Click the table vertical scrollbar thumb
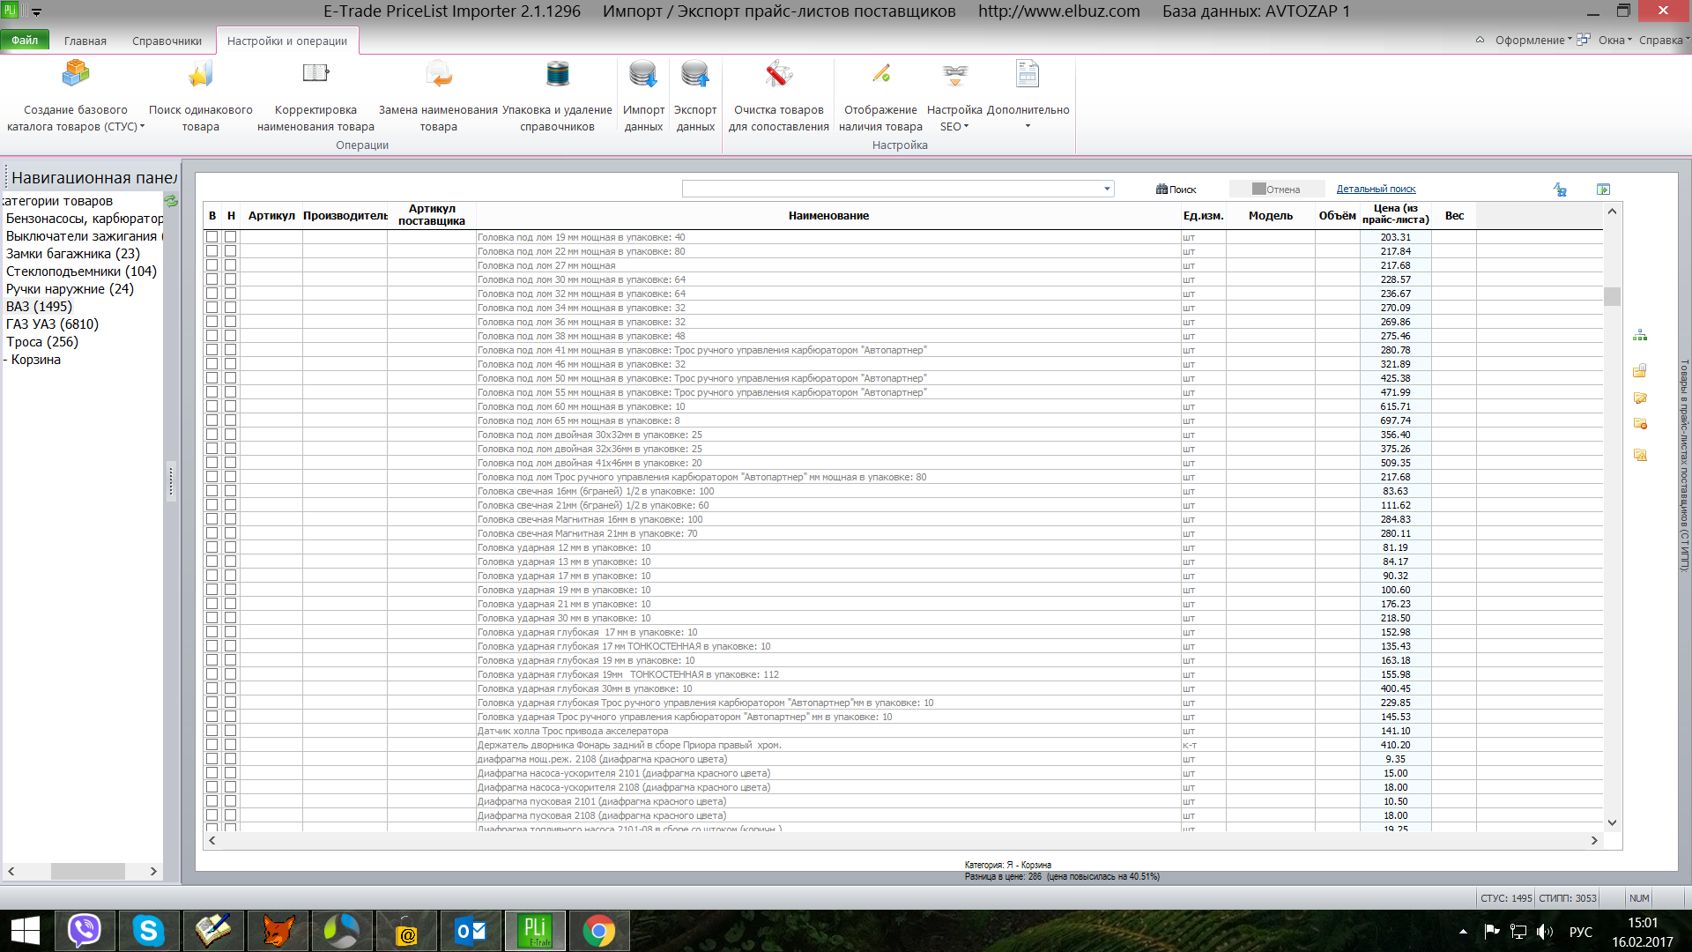The height and width of the screenshot is (952, 1692). point(1612,296)
